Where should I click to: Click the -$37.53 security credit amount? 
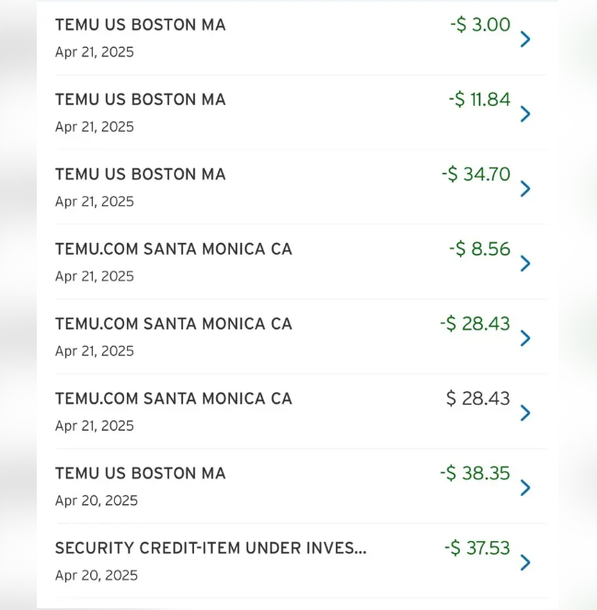[477, 548]
